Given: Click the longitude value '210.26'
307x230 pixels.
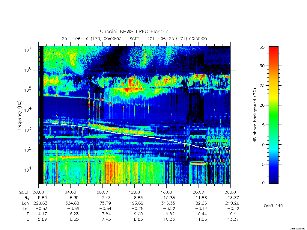Looking at the screenshot, I should 232,203.
